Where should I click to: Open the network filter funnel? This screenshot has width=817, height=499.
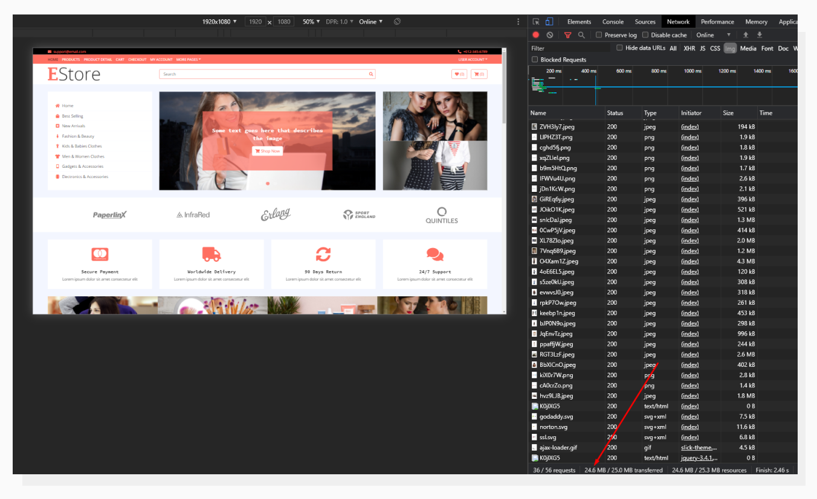coord(568,34)
